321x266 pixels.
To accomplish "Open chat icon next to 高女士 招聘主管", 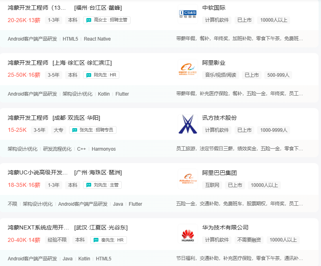I will click(x=89, y=20).
